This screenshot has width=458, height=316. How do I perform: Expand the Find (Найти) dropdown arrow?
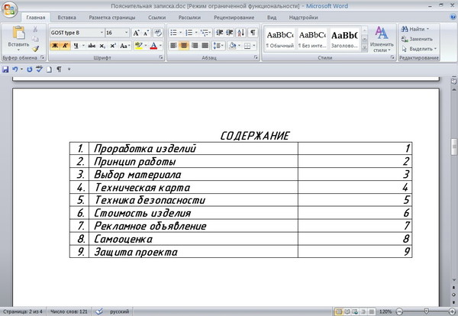pos(428,28)
